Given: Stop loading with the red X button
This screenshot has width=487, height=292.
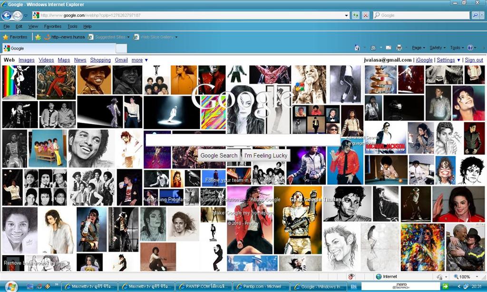Looking at the screenshot, I should point(366,15).
